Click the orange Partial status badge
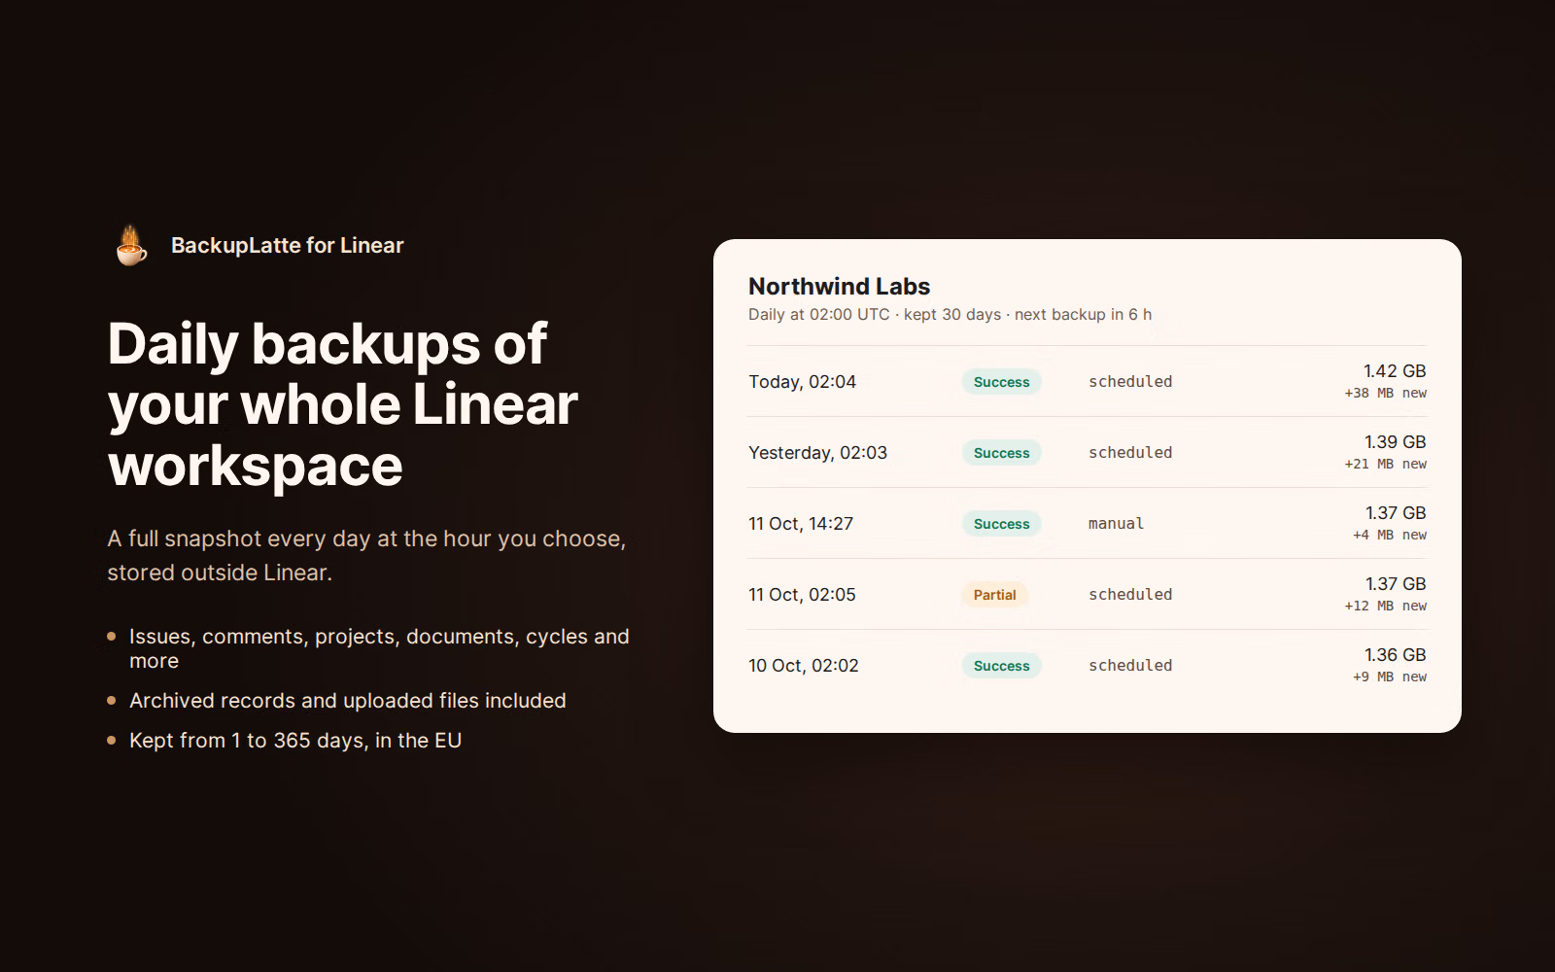This screenshot has height=972, width=1555. pos(994,595)
